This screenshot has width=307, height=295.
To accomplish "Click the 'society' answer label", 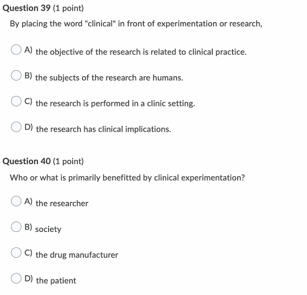I will coord(48,229).
